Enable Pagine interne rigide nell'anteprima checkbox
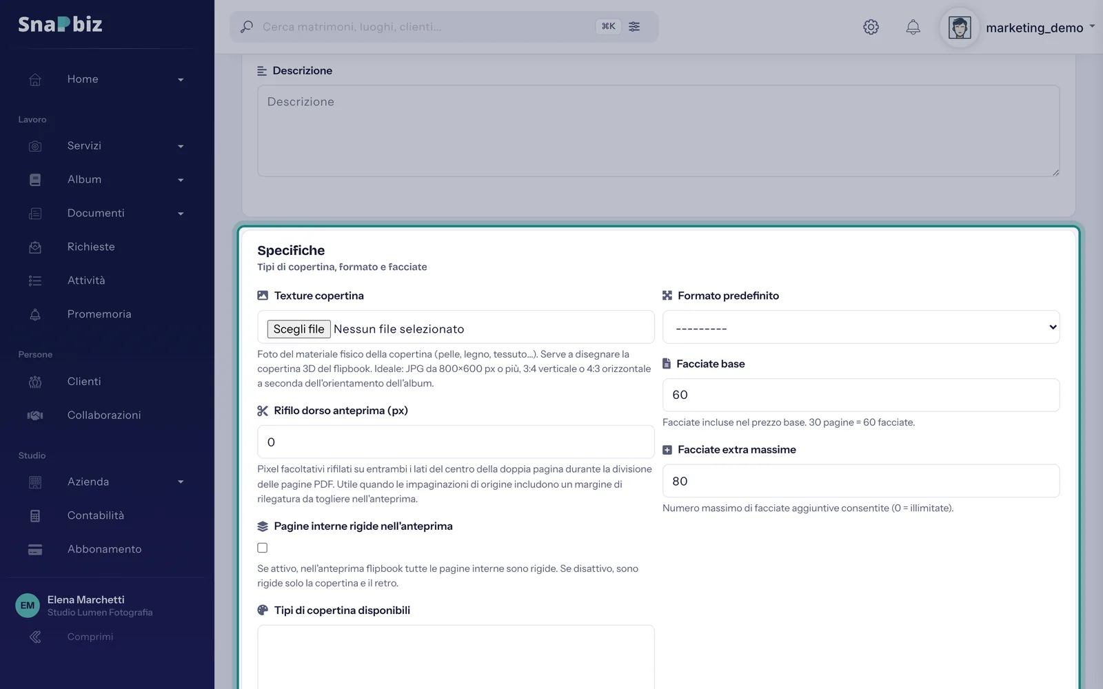 pyautogui.click(x=263, y=548)
